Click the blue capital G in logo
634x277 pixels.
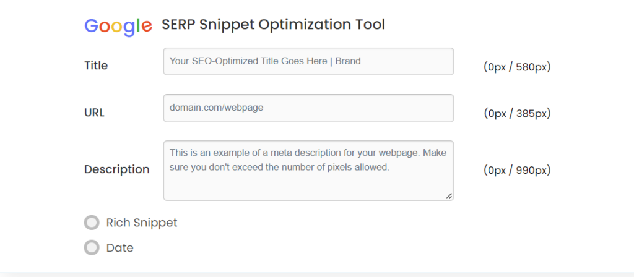pos(91,25)
